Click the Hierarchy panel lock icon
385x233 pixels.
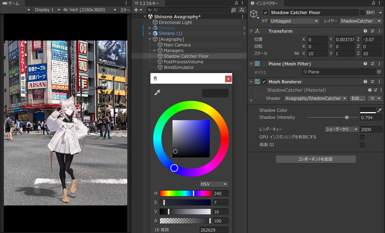[x=236, y=3]
